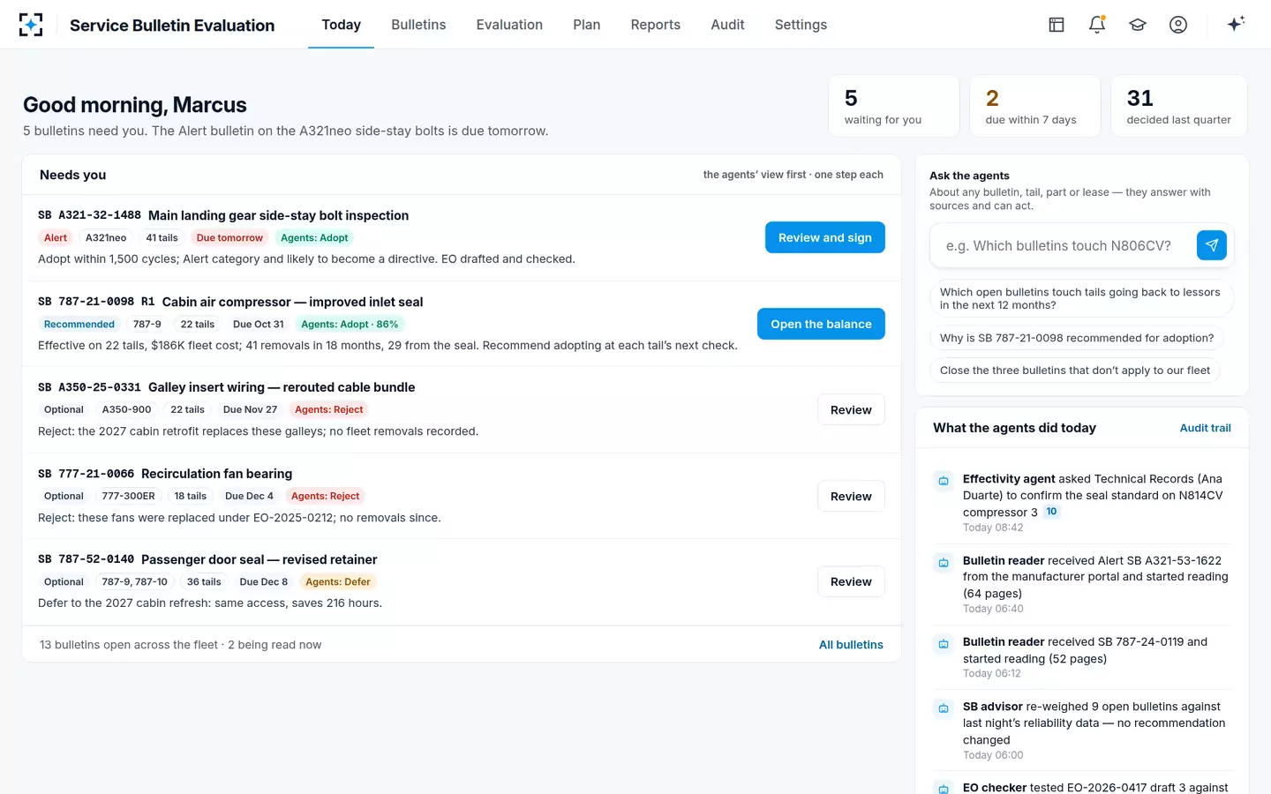The image size is (1271, 794).
Task: Choose the Close the three bulletins suggestion
Action: (1075, 371)
